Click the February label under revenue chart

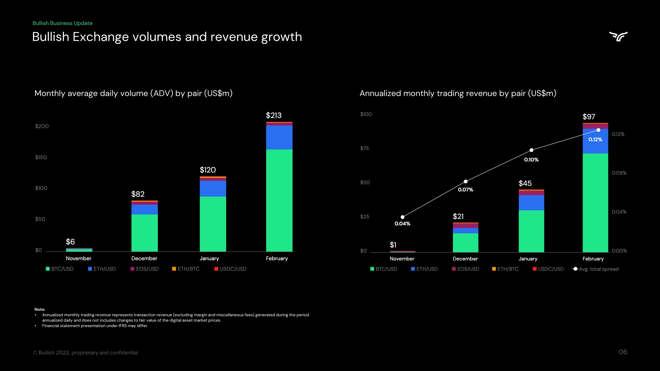[x=593, y=259]
